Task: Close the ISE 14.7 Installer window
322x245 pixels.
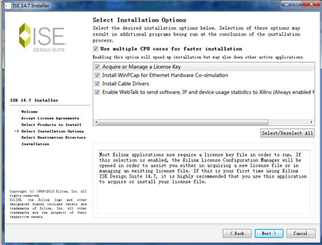Action: [311, 4]
